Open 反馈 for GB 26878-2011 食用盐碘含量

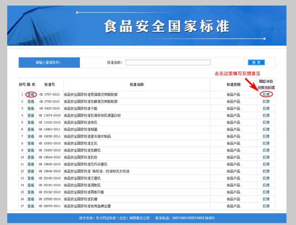[x=266, y=206]
